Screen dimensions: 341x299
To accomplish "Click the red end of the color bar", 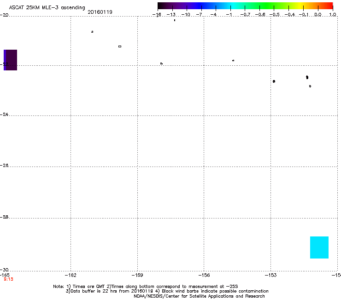I will 329,6.
